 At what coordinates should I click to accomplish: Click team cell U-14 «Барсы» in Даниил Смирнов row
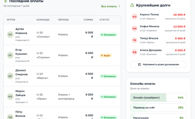[x=42, y=76]
